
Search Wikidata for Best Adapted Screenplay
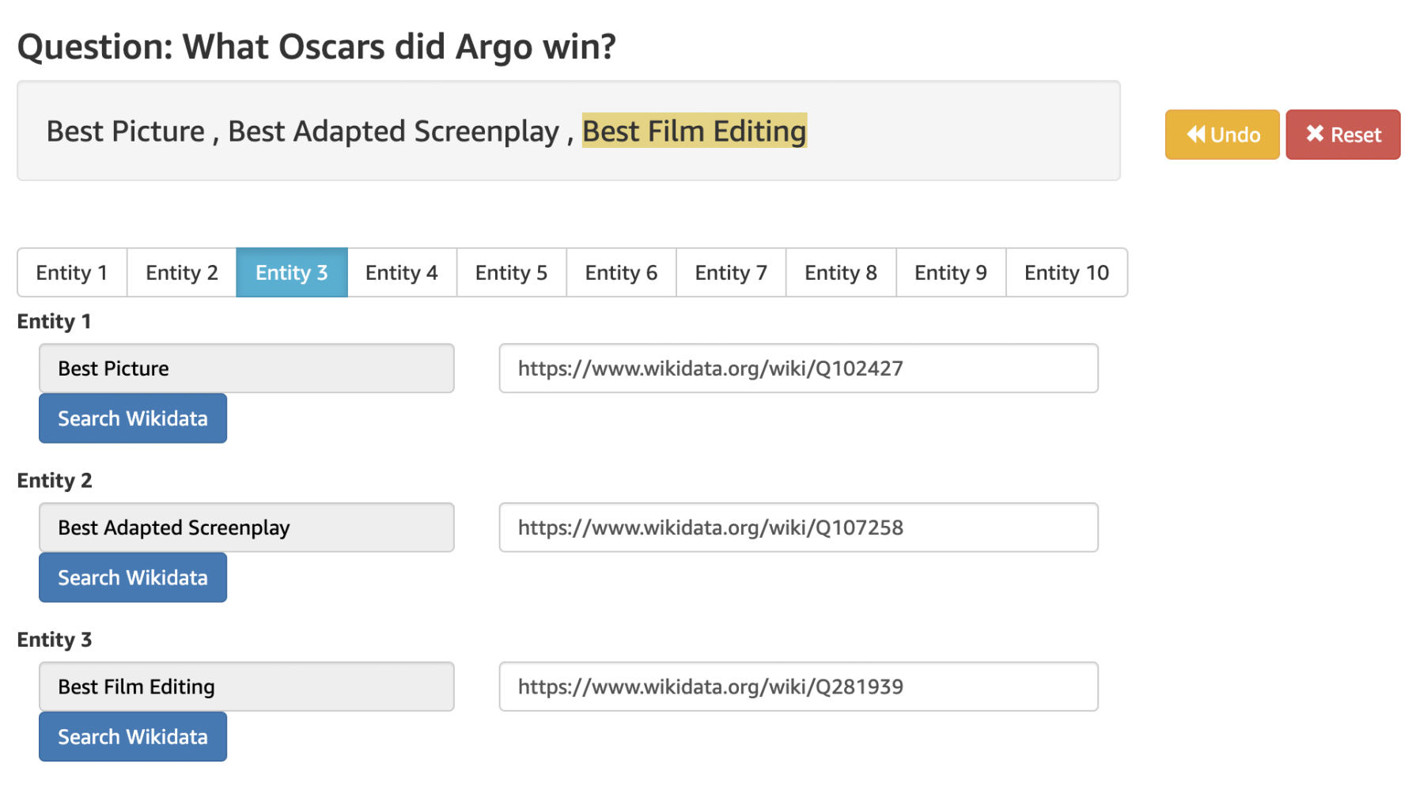point(133,577)
